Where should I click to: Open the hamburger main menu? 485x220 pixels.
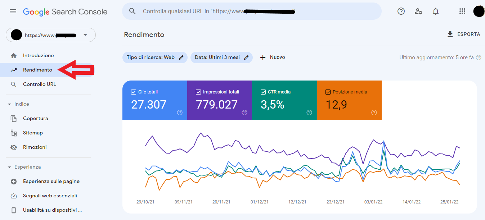pos(13,12)
